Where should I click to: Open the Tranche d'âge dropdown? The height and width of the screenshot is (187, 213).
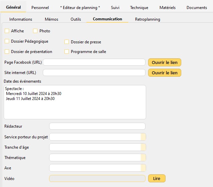pyautogui.click(x=143, y=147)
